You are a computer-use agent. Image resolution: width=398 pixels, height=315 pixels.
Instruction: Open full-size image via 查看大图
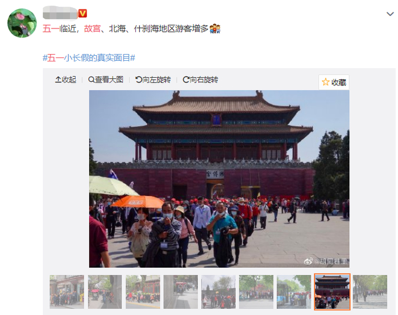click(x=106, y=80)
